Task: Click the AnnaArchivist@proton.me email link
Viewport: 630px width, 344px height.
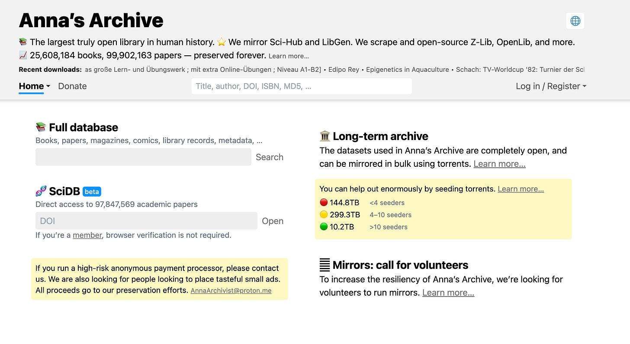Action: [x=231, y=290]
